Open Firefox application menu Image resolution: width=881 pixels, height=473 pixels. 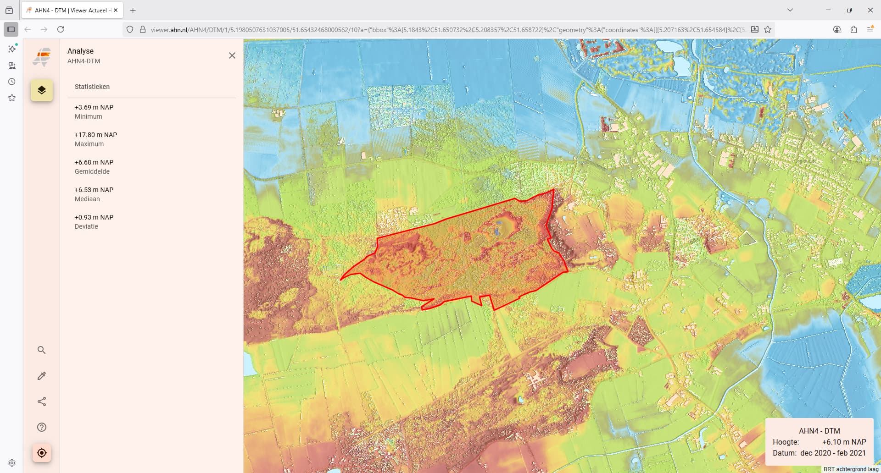pyautogui.click(x=870, y=29)
